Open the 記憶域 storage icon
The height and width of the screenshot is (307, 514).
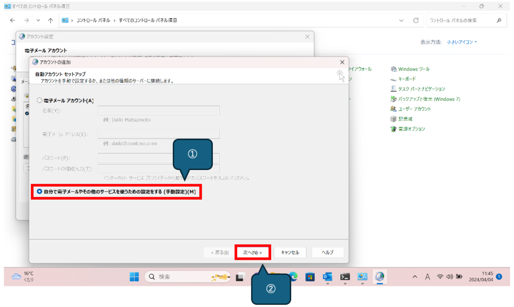point(394,119)
